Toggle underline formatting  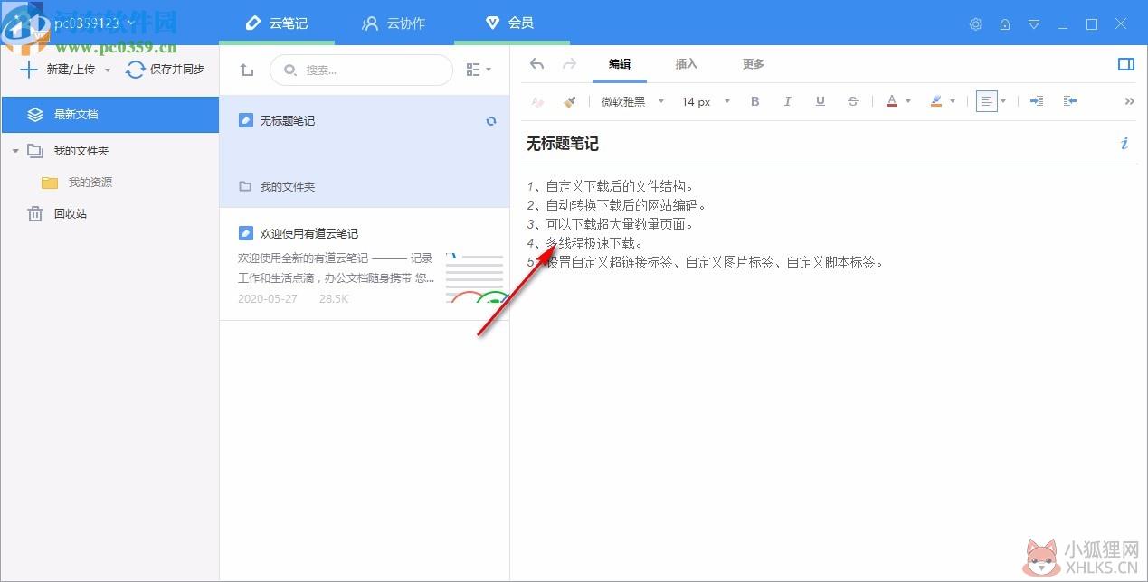(x=821, y=102)
